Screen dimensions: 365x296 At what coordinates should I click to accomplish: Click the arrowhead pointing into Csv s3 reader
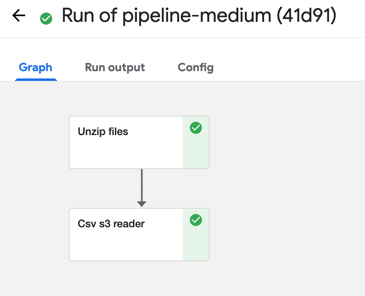click(142, 204)
